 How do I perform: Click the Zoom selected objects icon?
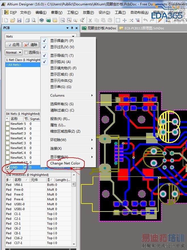click(76, 20)
